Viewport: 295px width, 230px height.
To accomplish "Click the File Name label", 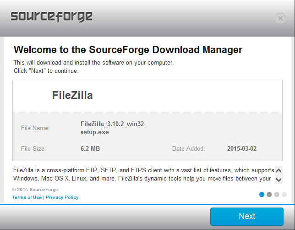I will point(35,128).
